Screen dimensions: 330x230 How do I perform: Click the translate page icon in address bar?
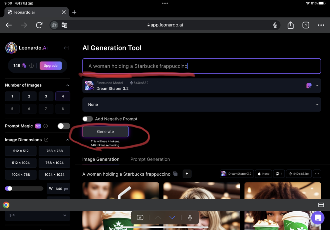64,25
